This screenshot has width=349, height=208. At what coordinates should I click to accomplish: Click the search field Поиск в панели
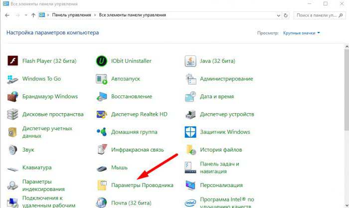(x=320, y=15)
